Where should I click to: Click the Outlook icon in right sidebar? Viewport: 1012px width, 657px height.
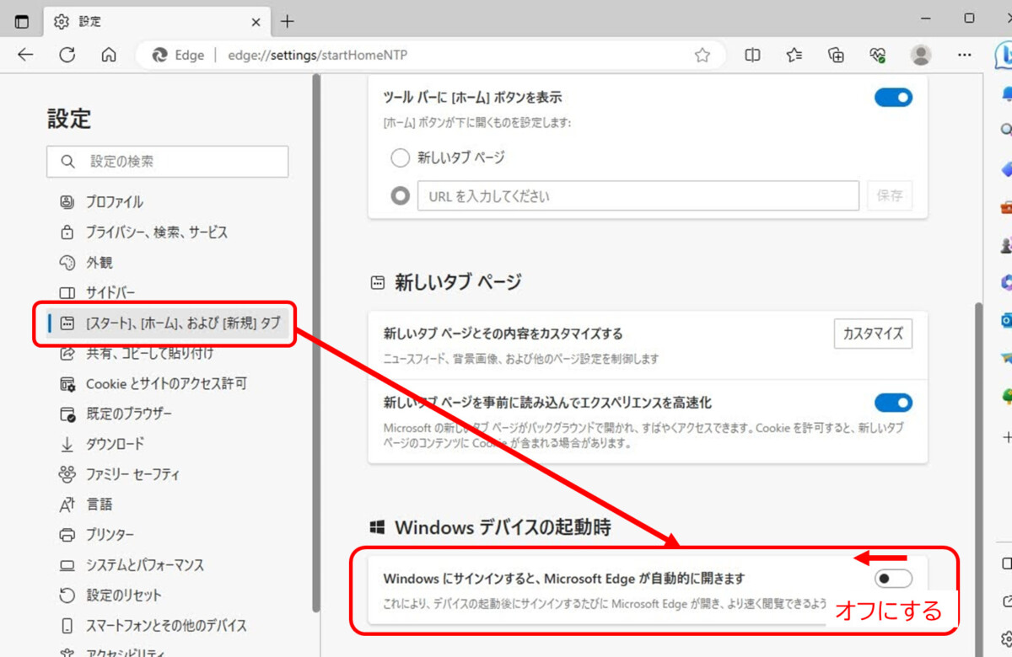1006,319
